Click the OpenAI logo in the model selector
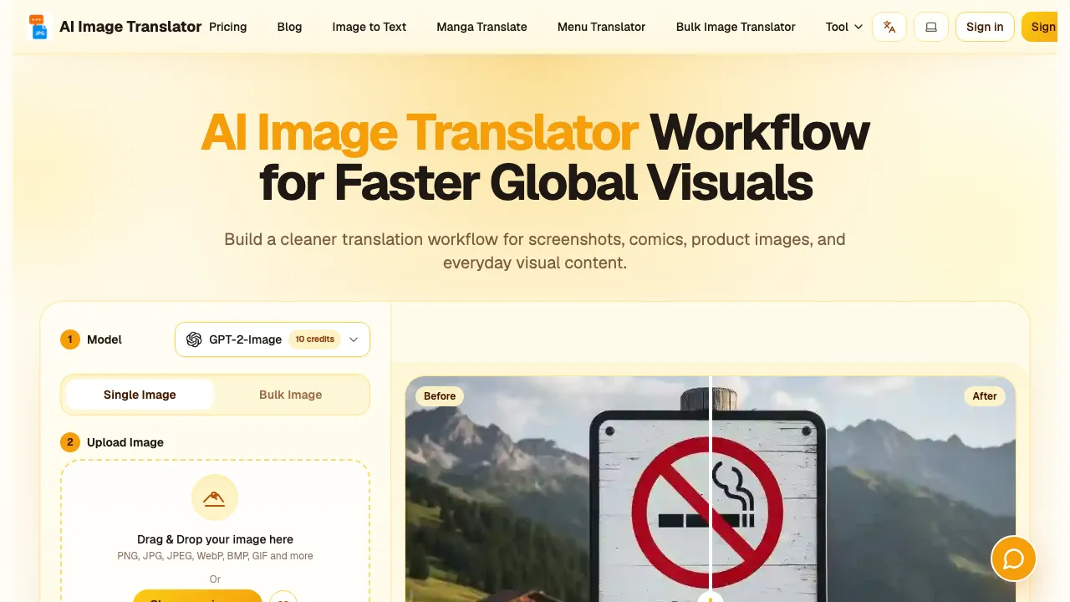This screenshot has width=1070, height=602. click(x=194, y=339)
